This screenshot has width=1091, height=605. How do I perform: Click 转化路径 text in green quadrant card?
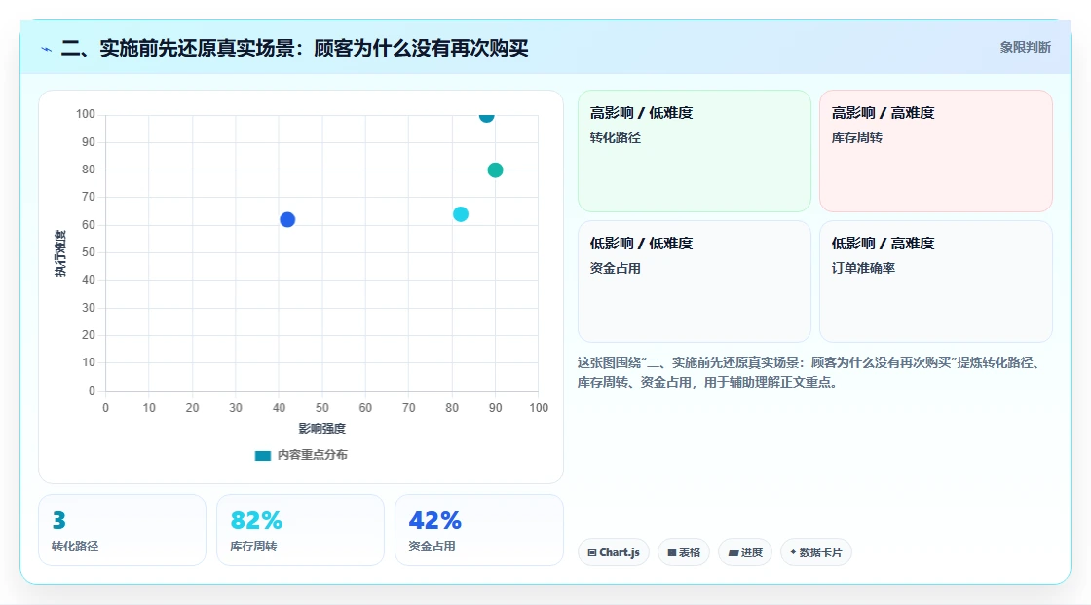[x=615, y=137]
